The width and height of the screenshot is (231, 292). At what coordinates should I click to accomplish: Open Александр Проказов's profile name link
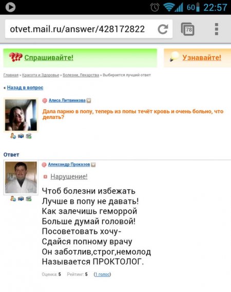tap(69, 164)
